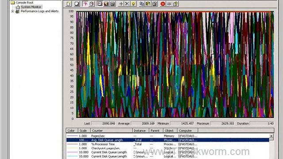The width and height of the screenshot is (283, 159).
Task: Click the View Log Data icon
Action: [x=92, y=4]
